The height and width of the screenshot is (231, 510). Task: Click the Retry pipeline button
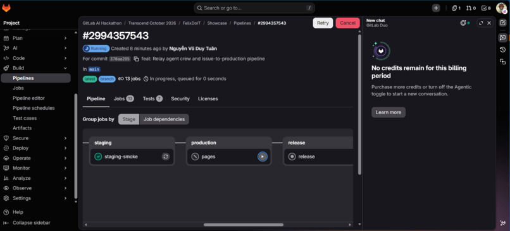coord(323,23)
